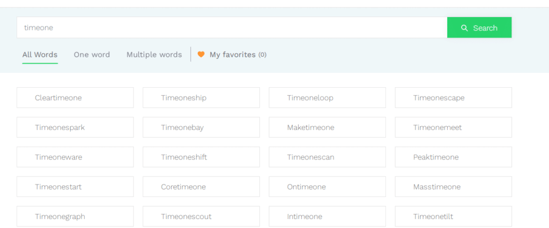This screenshot has height=228, width=549.
Task: Select the Timeonespark name card
Action: click(75, 127)
